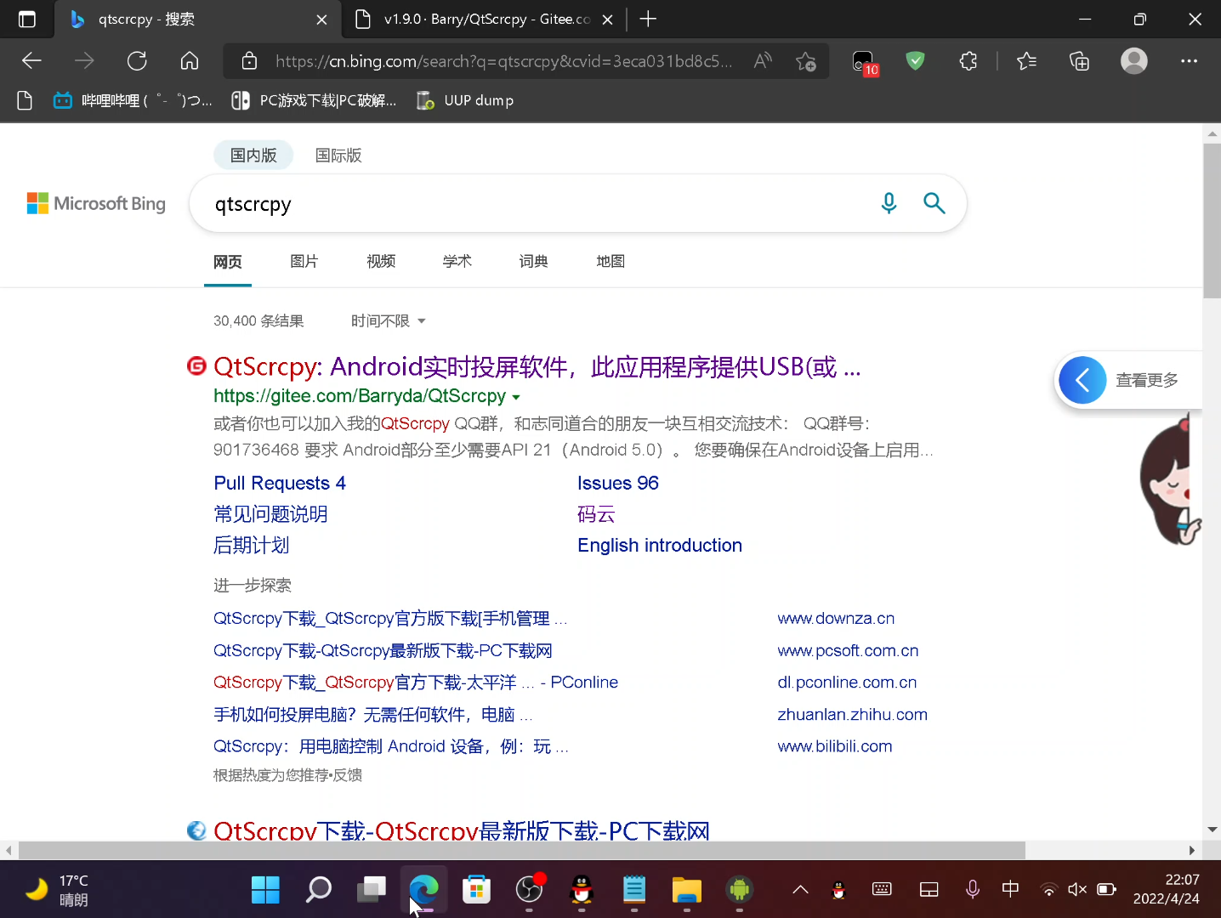
Task: Open the PConline 太平洋 download link
Action: pos(416,682)
